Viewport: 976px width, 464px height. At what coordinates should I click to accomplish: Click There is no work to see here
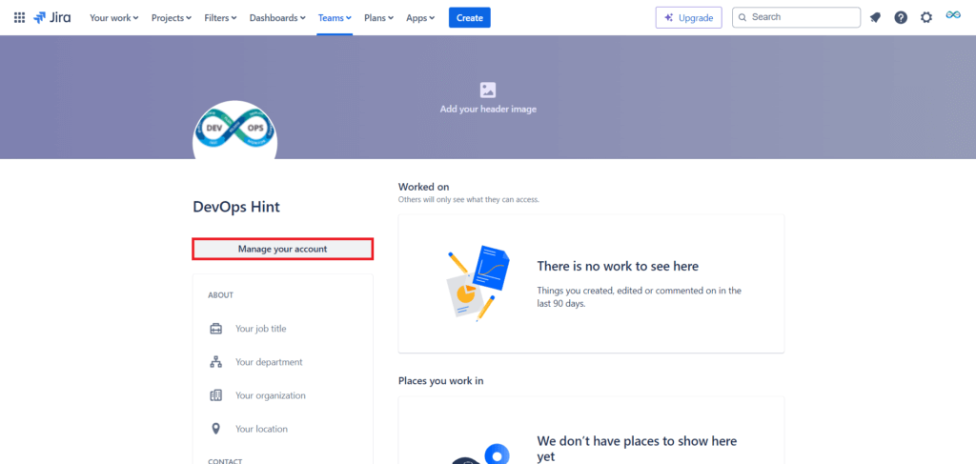point(618,266)
